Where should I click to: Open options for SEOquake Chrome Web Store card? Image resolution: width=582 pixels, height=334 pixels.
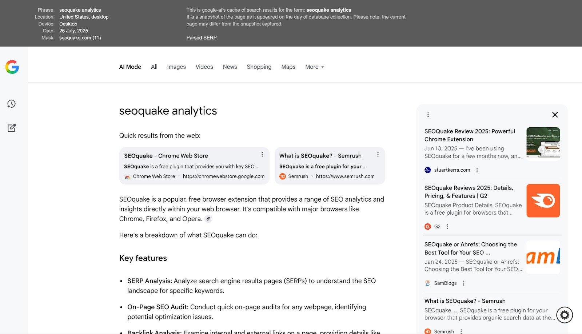point(262,155)
